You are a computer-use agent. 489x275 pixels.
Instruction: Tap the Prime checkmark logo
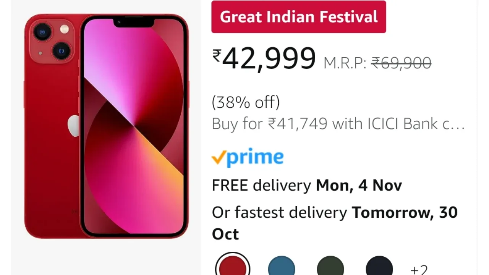click(248, 157)
